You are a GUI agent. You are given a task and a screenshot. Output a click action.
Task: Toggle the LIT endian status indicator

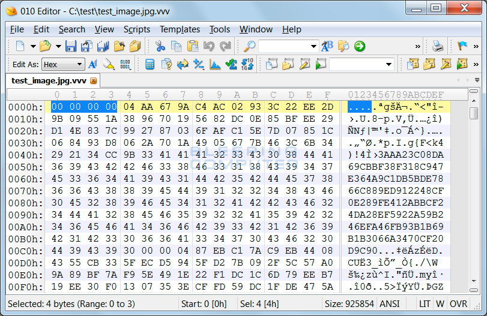(425, 304)
